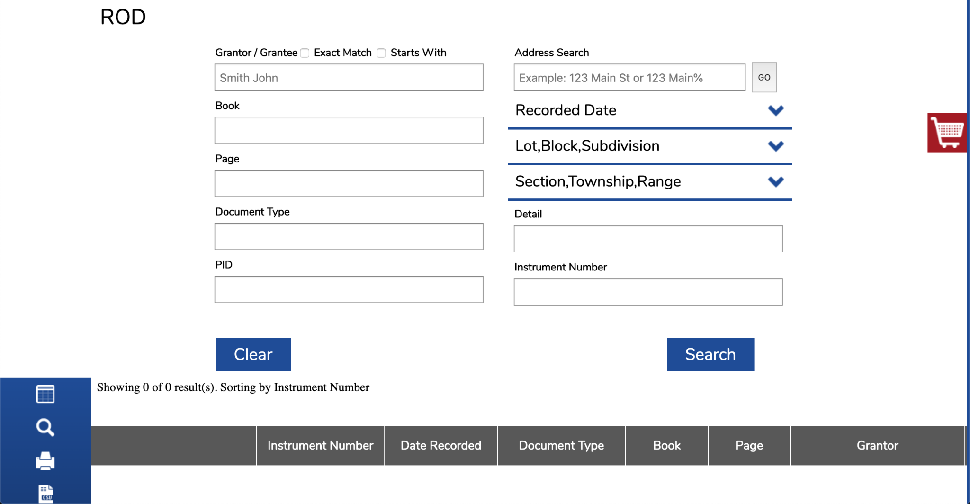Click into the Grantor / Grantee field

pyautogui.click(x=349, y=77)
